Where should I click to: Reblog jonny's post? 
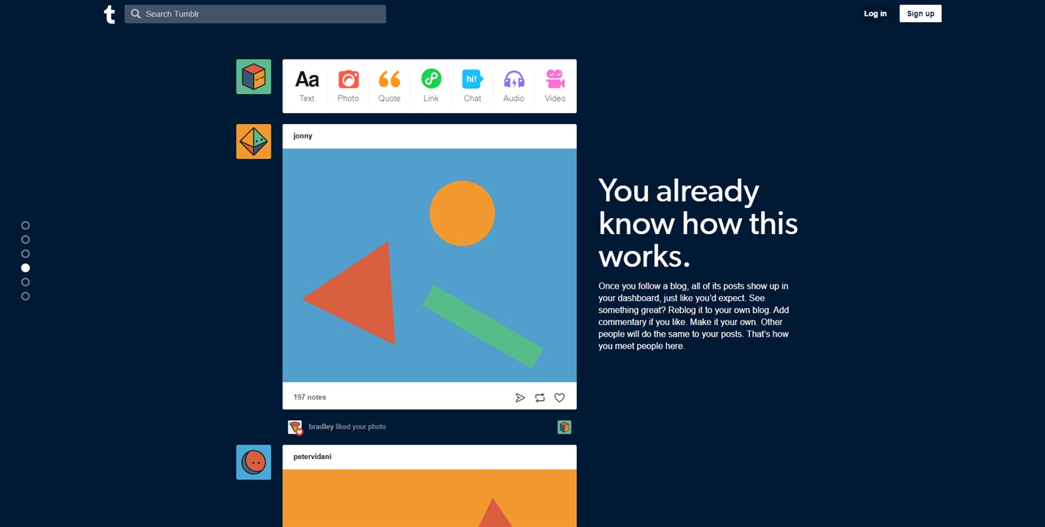(539, 398)
